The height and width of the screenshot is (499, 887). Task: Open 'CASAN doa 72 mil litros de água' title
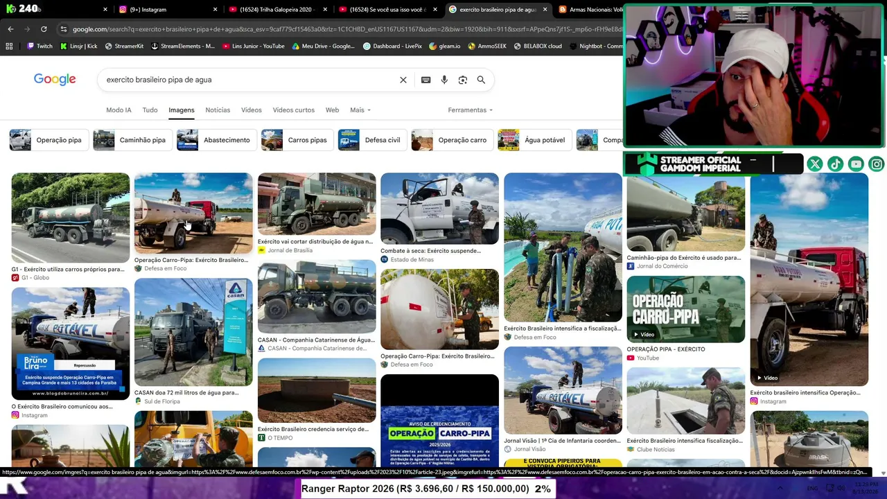coord(186,393)
